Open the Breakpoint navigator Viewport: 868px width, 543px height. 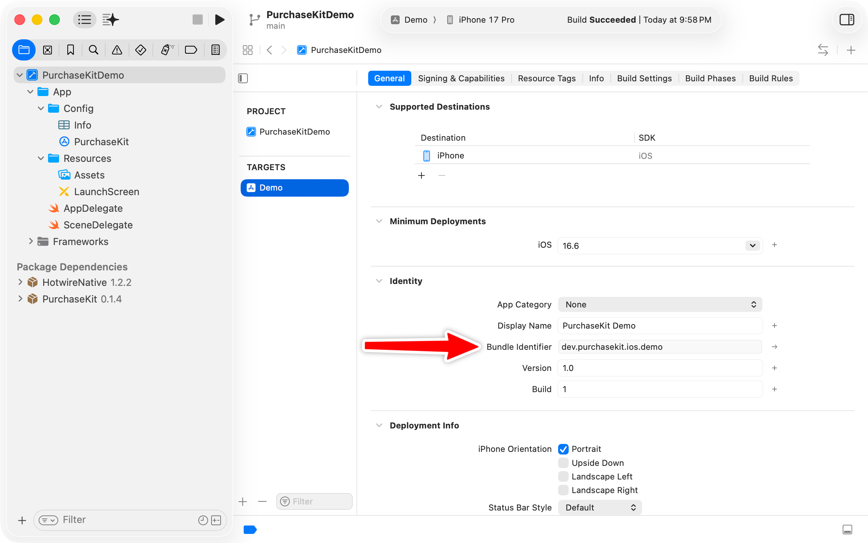point(191,50)
